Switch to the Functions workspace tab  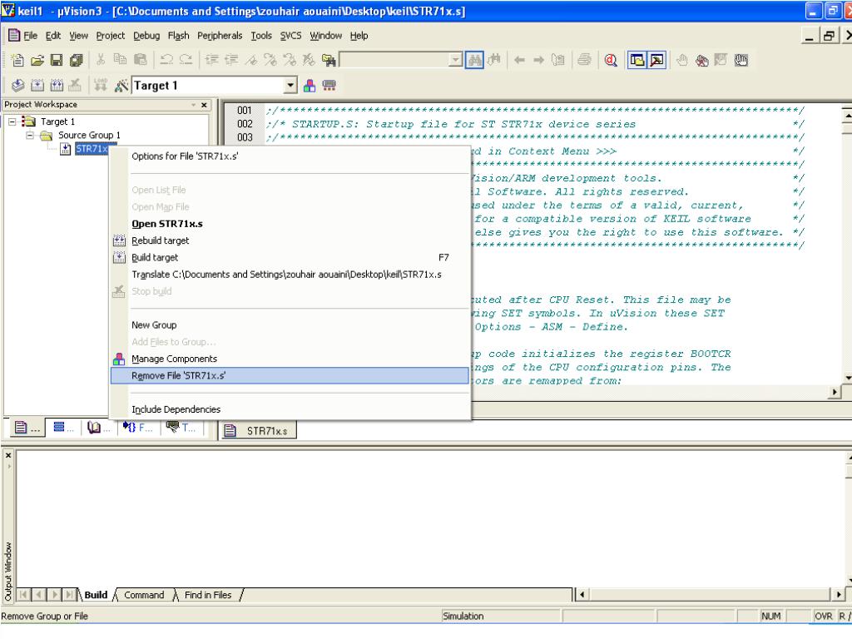tap(137, 428)
